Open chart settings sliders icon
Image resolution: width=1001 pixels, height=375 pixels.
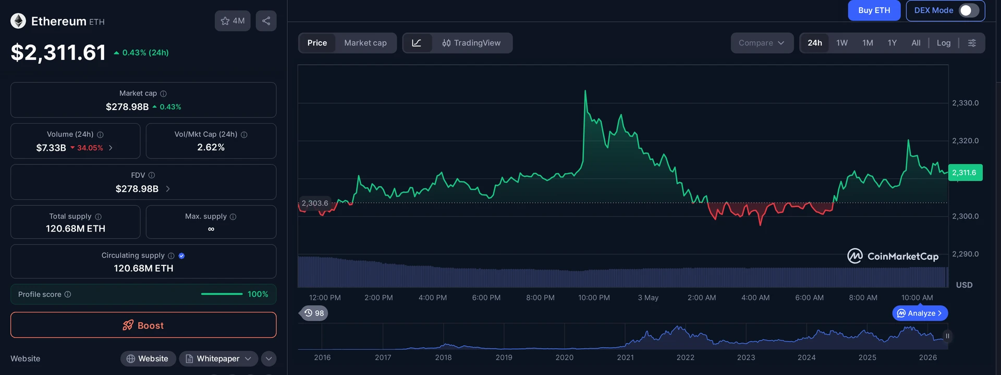click(x=972, y=43)
